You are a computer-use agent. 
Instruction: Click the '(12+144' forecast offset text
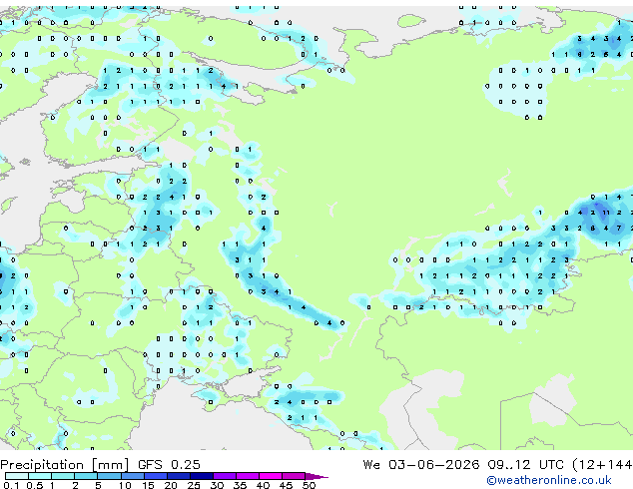[x=602, y=465]
